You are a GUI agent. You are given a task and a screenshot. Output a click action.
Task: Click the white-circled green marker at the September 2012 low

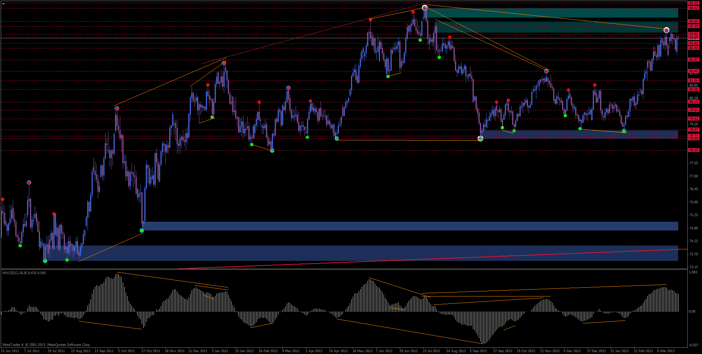click(x=480, y=139)
